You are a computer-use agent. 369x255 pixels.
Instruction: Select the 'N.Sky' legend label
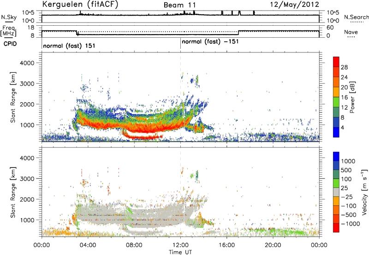(9, 17)
